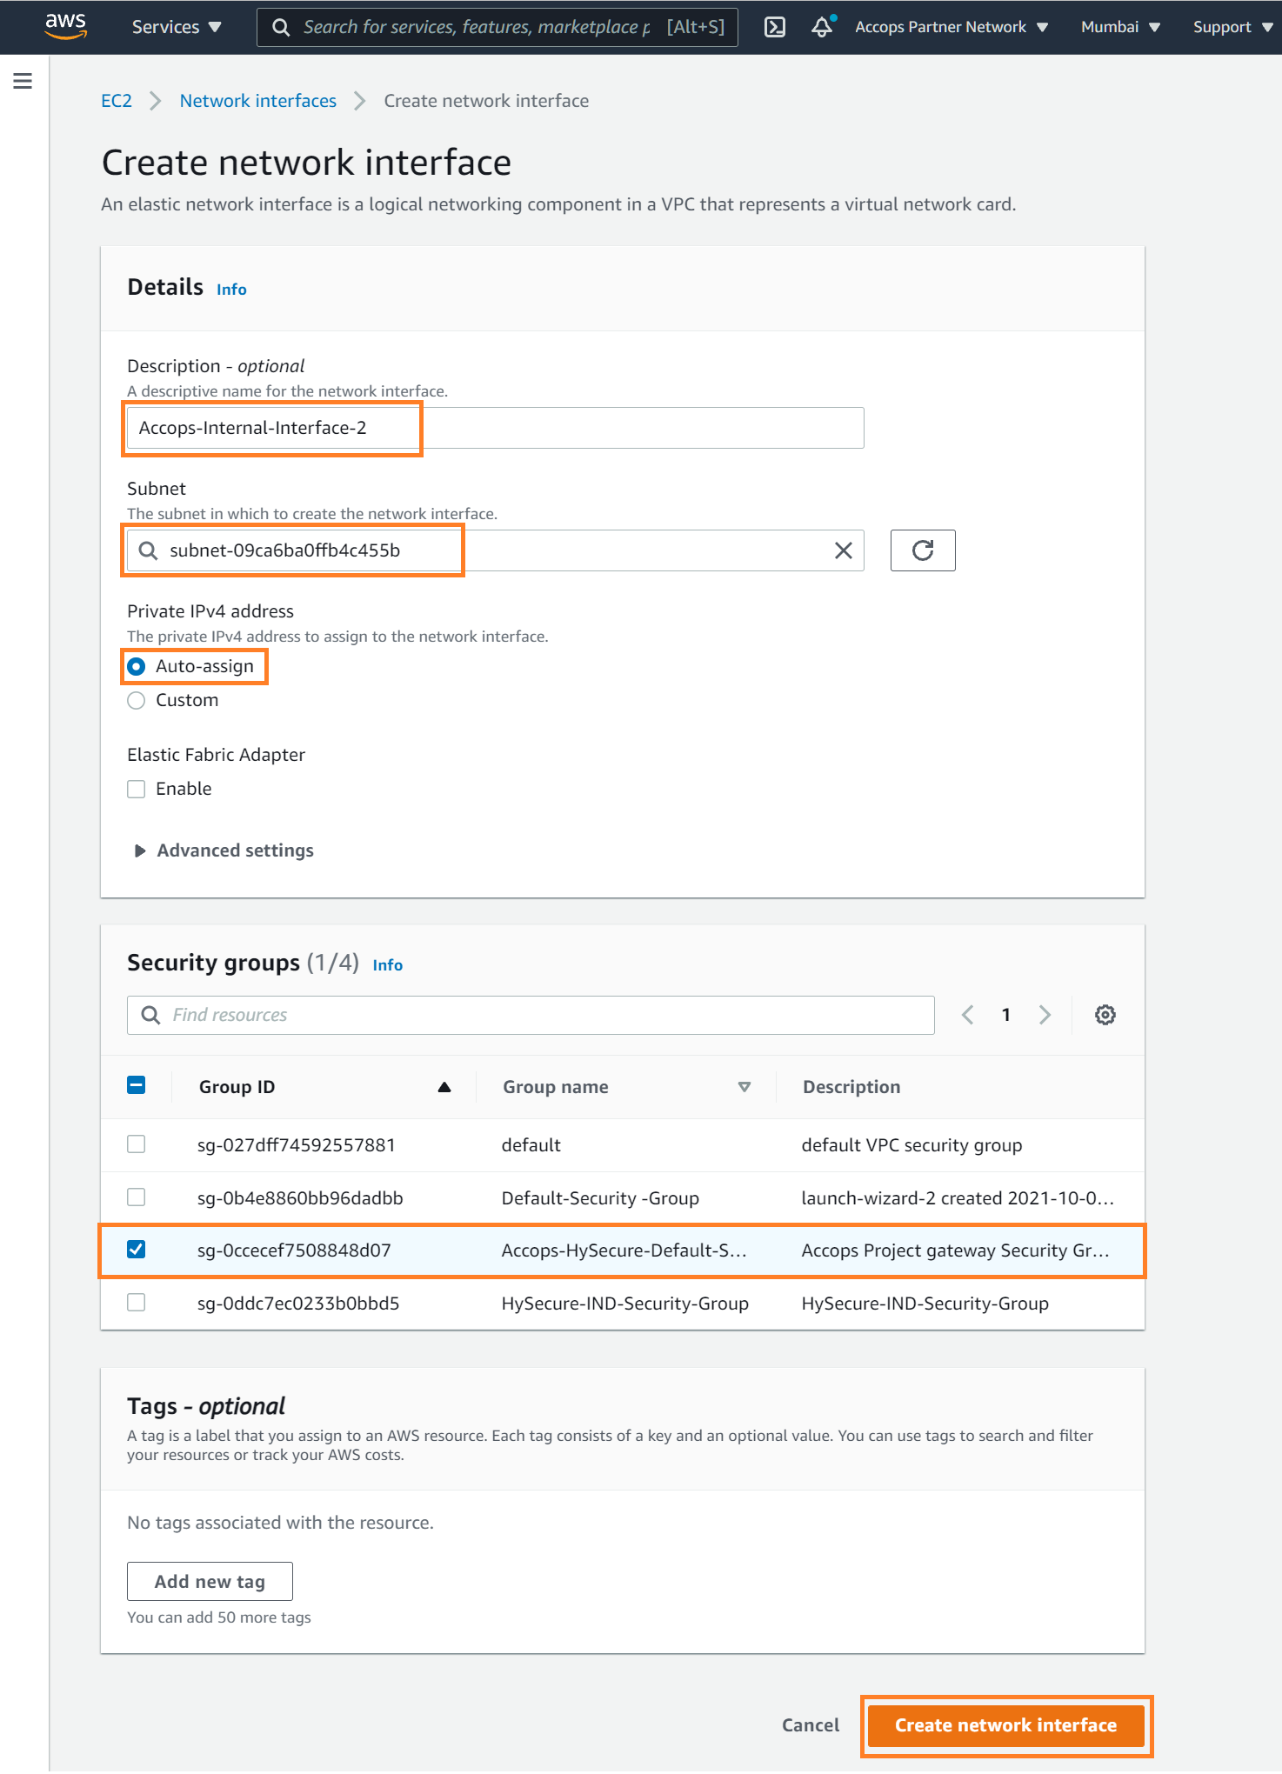Check the default security group row

tap(137, 1144)
